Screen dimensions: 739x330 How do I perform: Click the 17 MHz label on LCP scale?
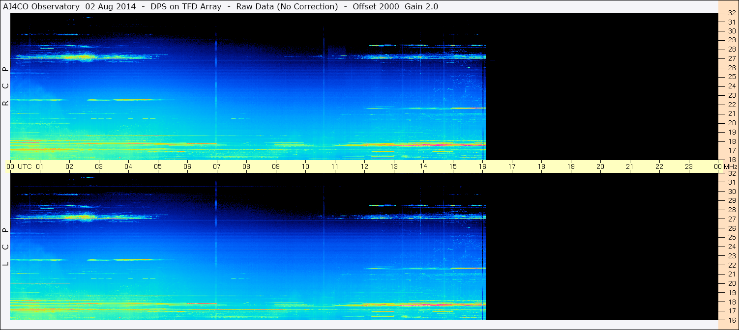coord(732,311)
